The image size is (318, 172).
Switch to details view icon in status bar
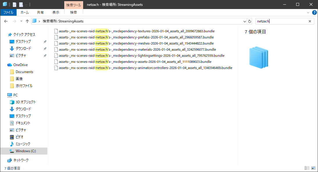pyautogui.click(x=307, y=168)
